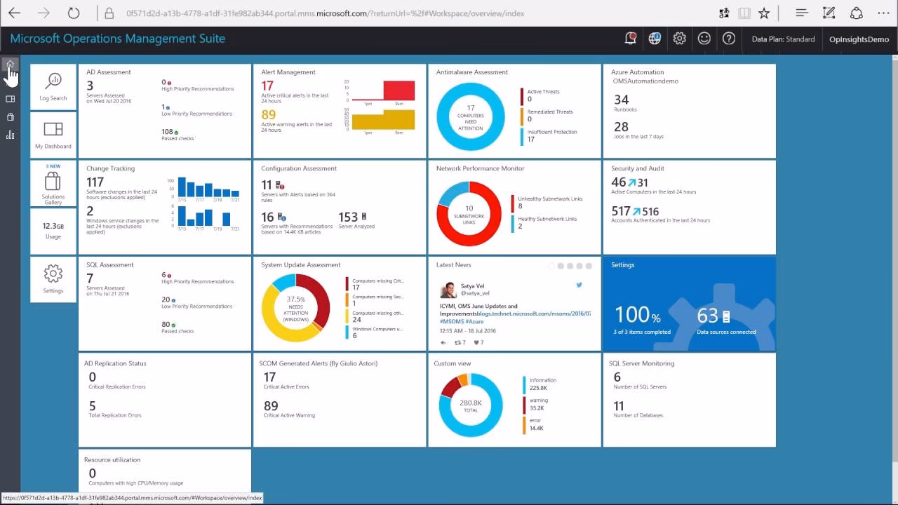Like the tweet in Latest News
This screenshot has height=505, width=898.
click(476, 342)
